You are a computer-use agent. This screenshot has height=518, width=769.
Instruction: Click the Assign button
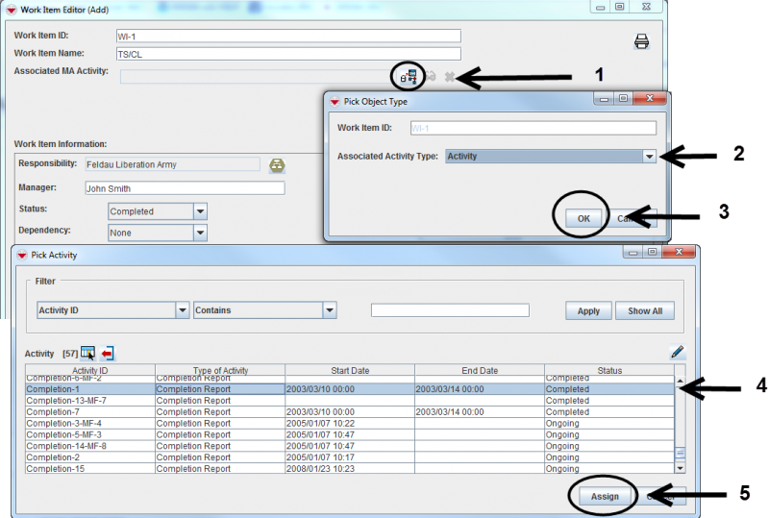604,496
